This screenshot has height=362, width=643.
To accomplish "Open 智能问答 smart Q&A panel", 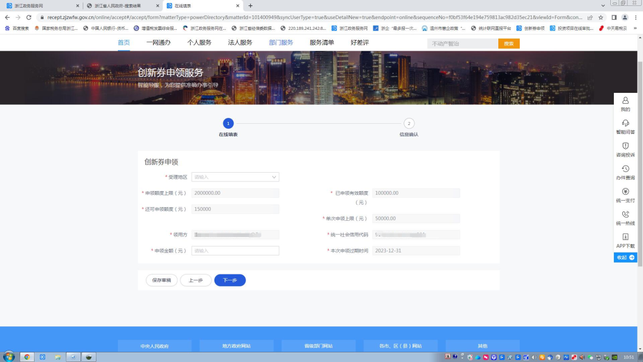I will 625,125.
